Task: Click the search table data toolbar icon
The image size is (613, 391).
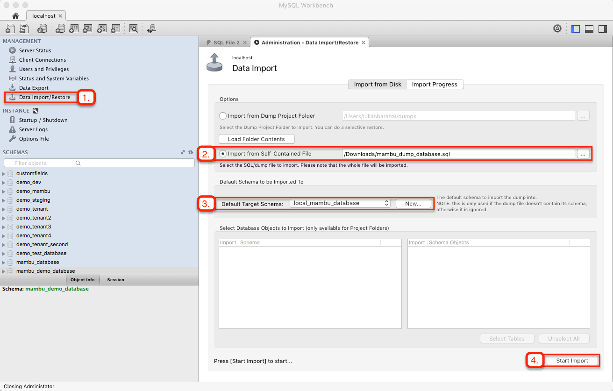Action: point(134,29)
